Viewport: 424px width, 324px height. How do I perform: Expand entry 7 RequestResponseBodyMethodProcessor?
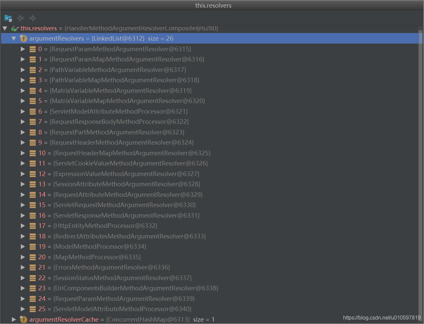tap(23, 122)
